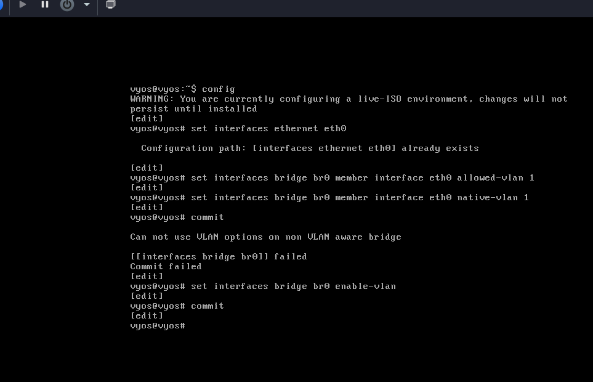
Task: Expand the power options dropdown arrow
Action: click(87, 5)
